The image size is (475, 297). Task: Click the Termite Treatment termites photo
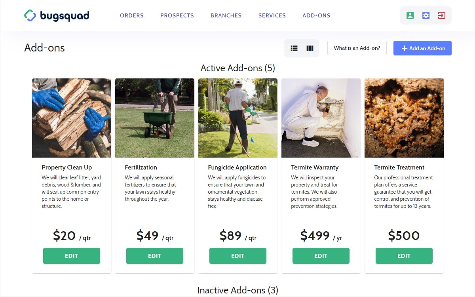(404, 118)
